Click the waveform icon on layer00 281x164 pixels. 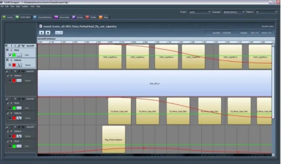coord(23,46)
